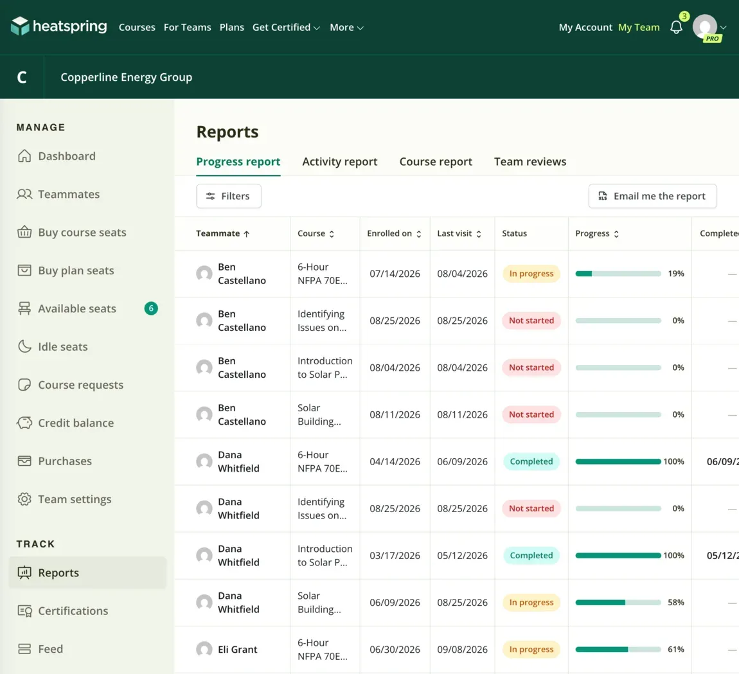Open the profile avatar dropdown
This screenshot has width=739, height=674.
pos(709,28)
